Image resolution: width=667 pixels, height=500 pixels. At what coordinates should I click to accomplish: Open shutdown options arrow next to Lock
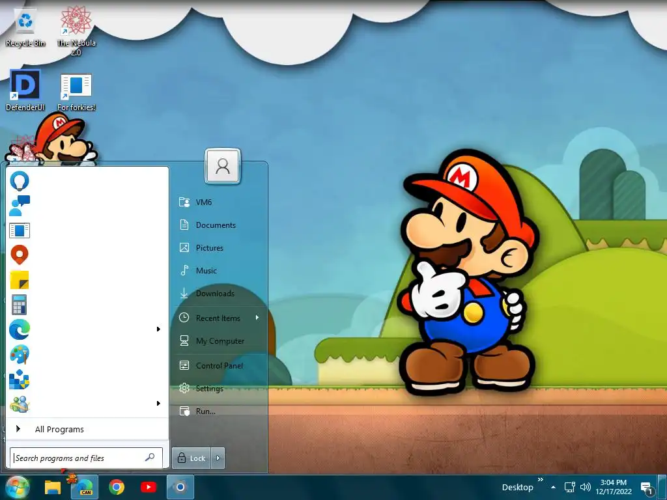pos(218,458)
